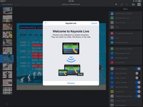The width and height of the screenshot is (143, 107).
Task: Select slide 4 thumbnail with colorful wheels
Action: [7, 35]
